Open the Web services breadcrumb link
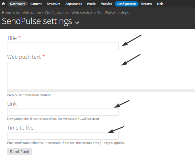This screenshot has width=195, height=163. [82, 13]
